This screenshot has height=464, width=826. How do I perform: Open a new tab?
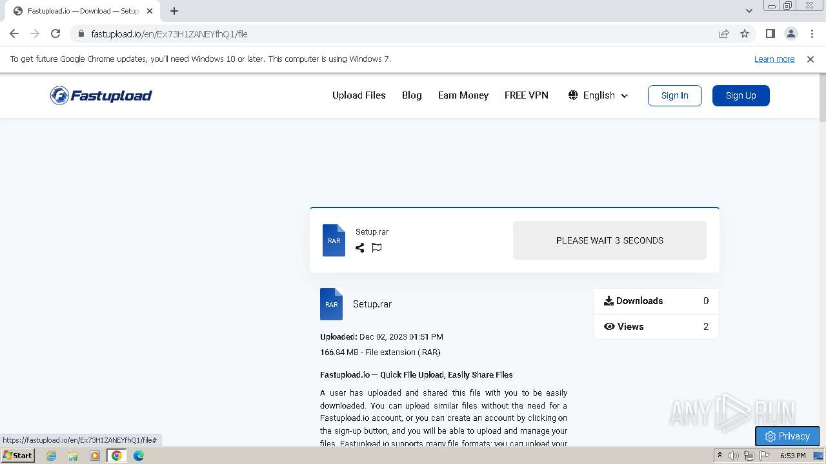click(174, 11)
